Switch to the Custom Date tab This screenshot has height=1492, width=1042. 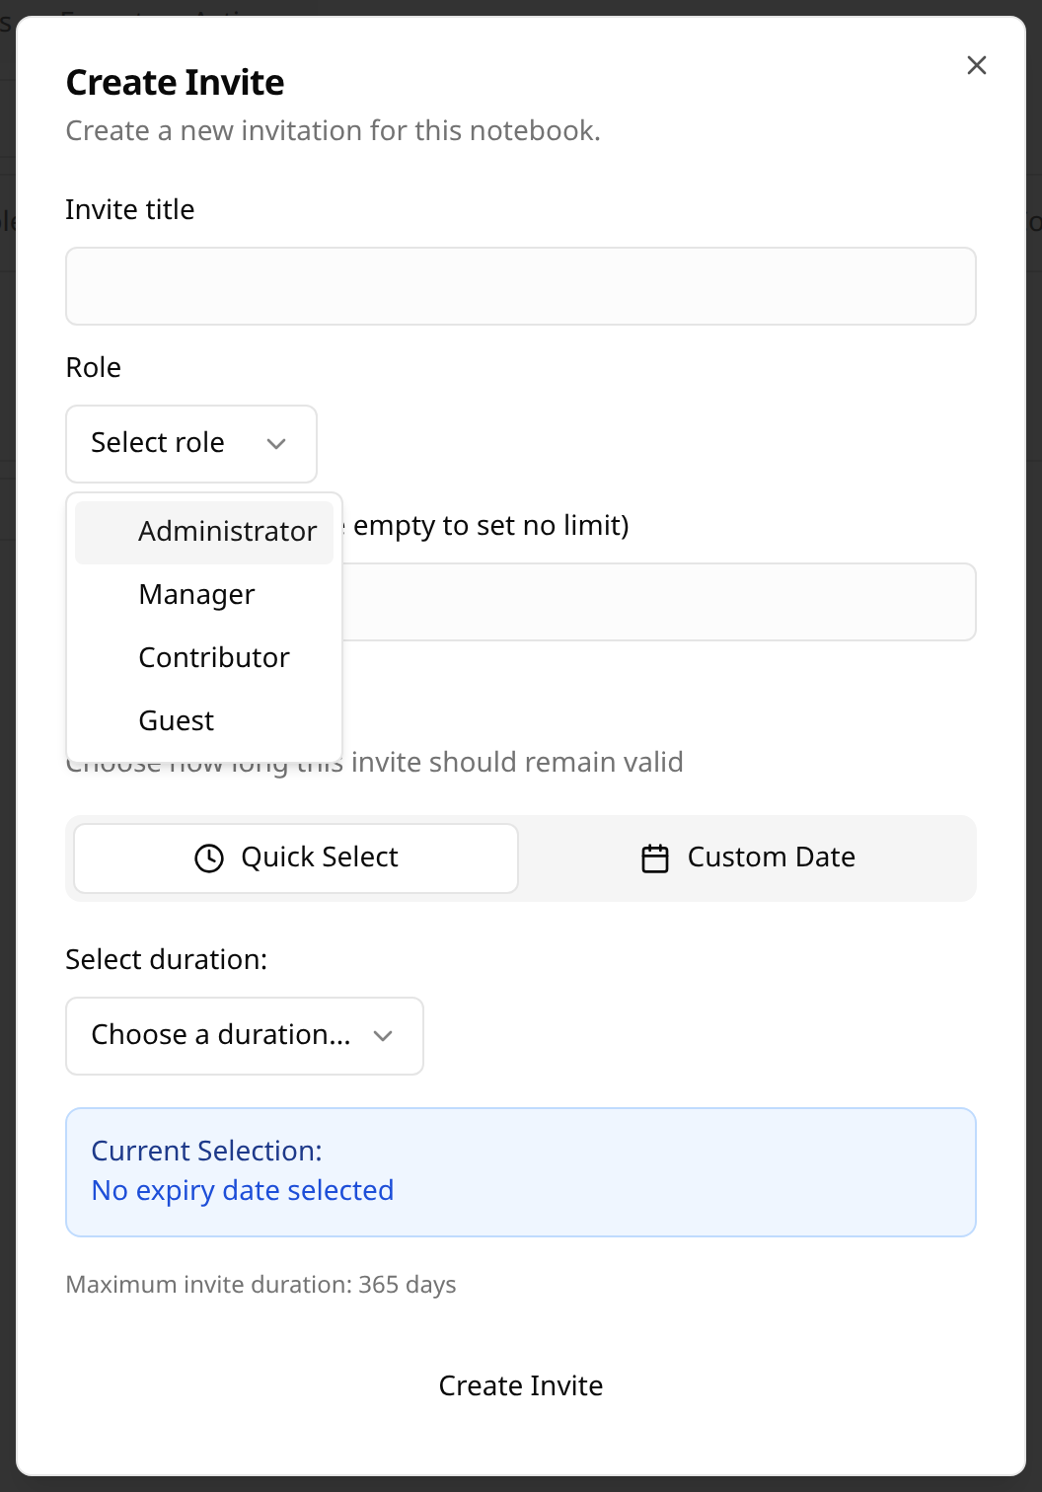coord(748,858)
